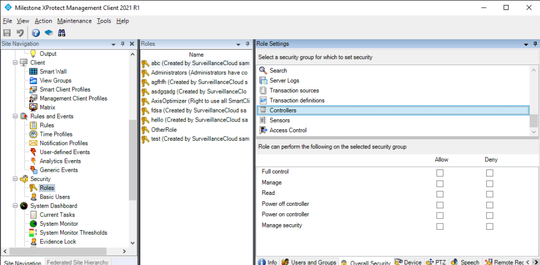The width and height of the screenshot is (540, 265).
Task: Open Help via the blue question mark icon
Action: click(36, 33)
